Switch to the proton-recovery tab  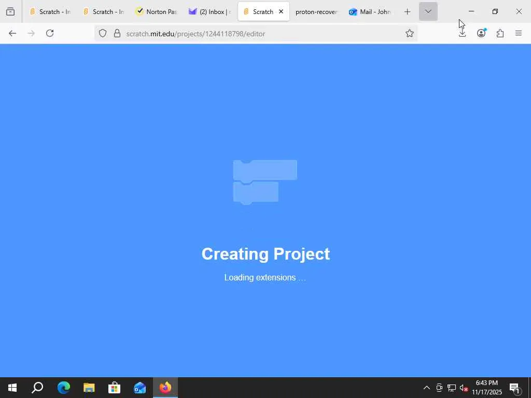(x=316, y=11)
